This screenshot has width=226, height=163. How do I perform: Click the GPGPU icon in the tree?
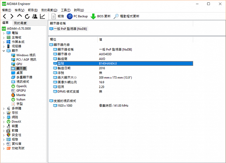[x=13, y=91]
